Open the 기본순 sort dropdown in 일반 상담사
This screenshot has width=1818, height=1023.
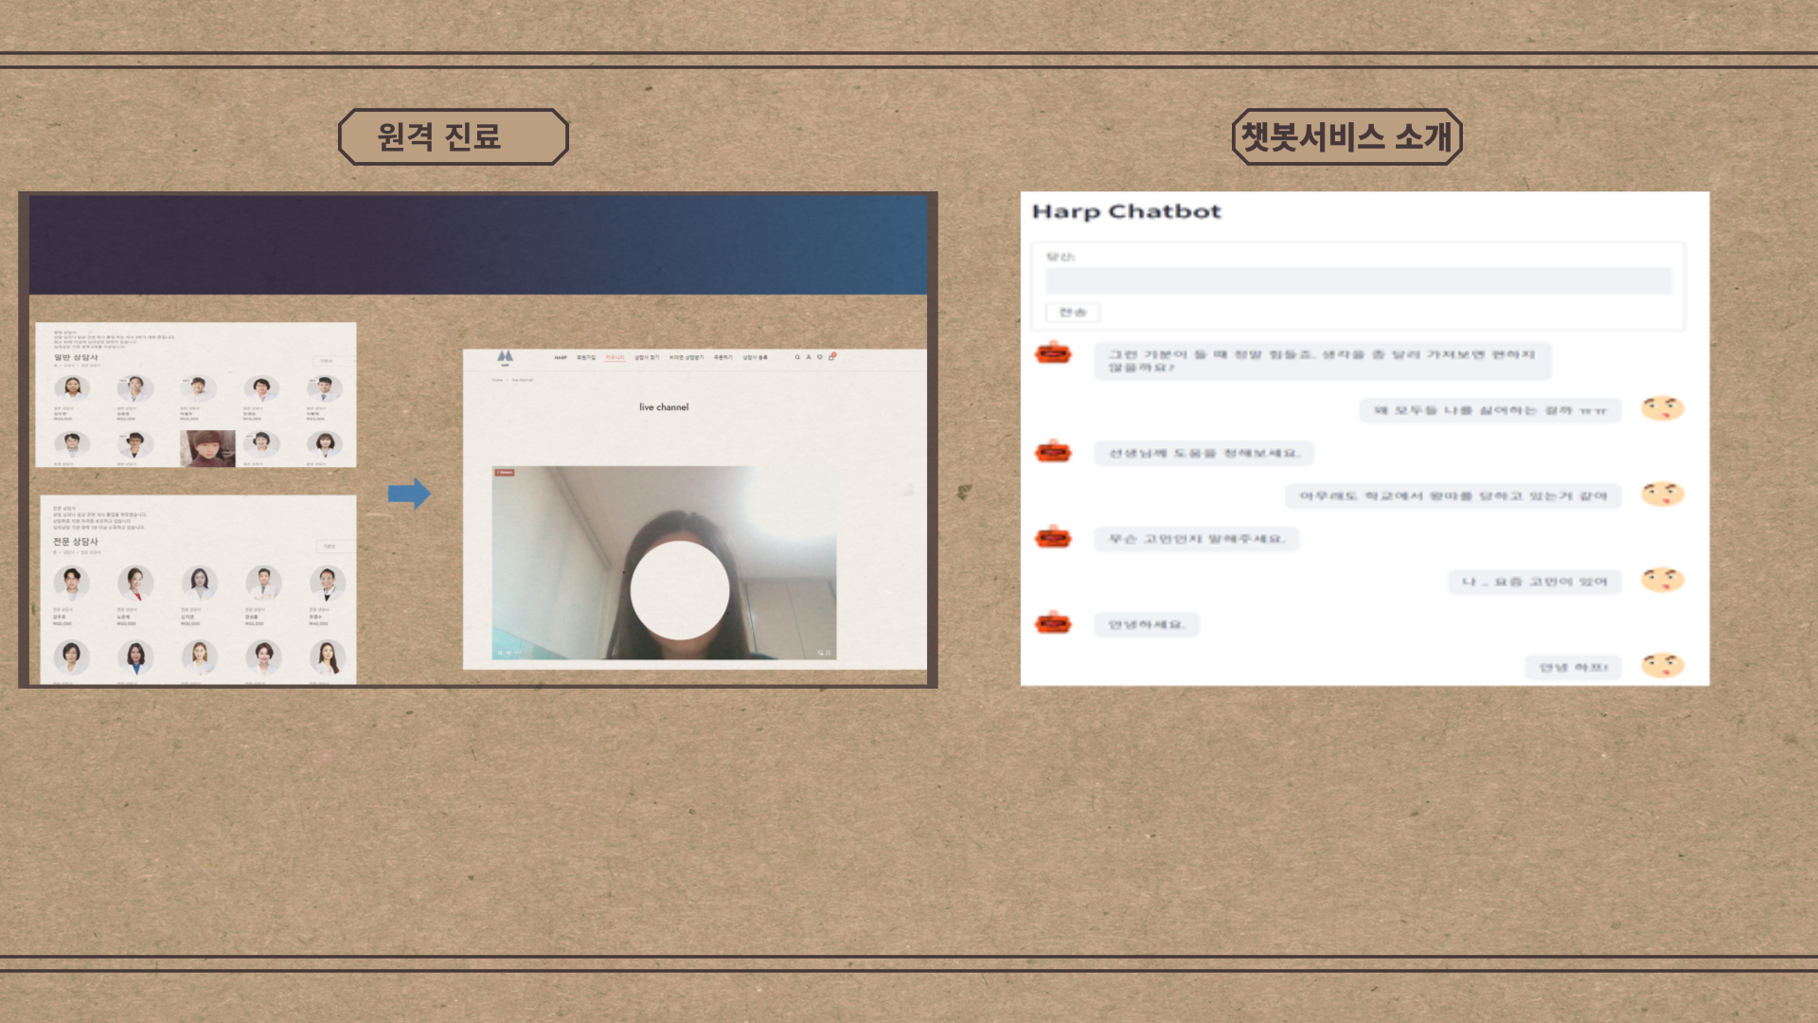[333, 361]
